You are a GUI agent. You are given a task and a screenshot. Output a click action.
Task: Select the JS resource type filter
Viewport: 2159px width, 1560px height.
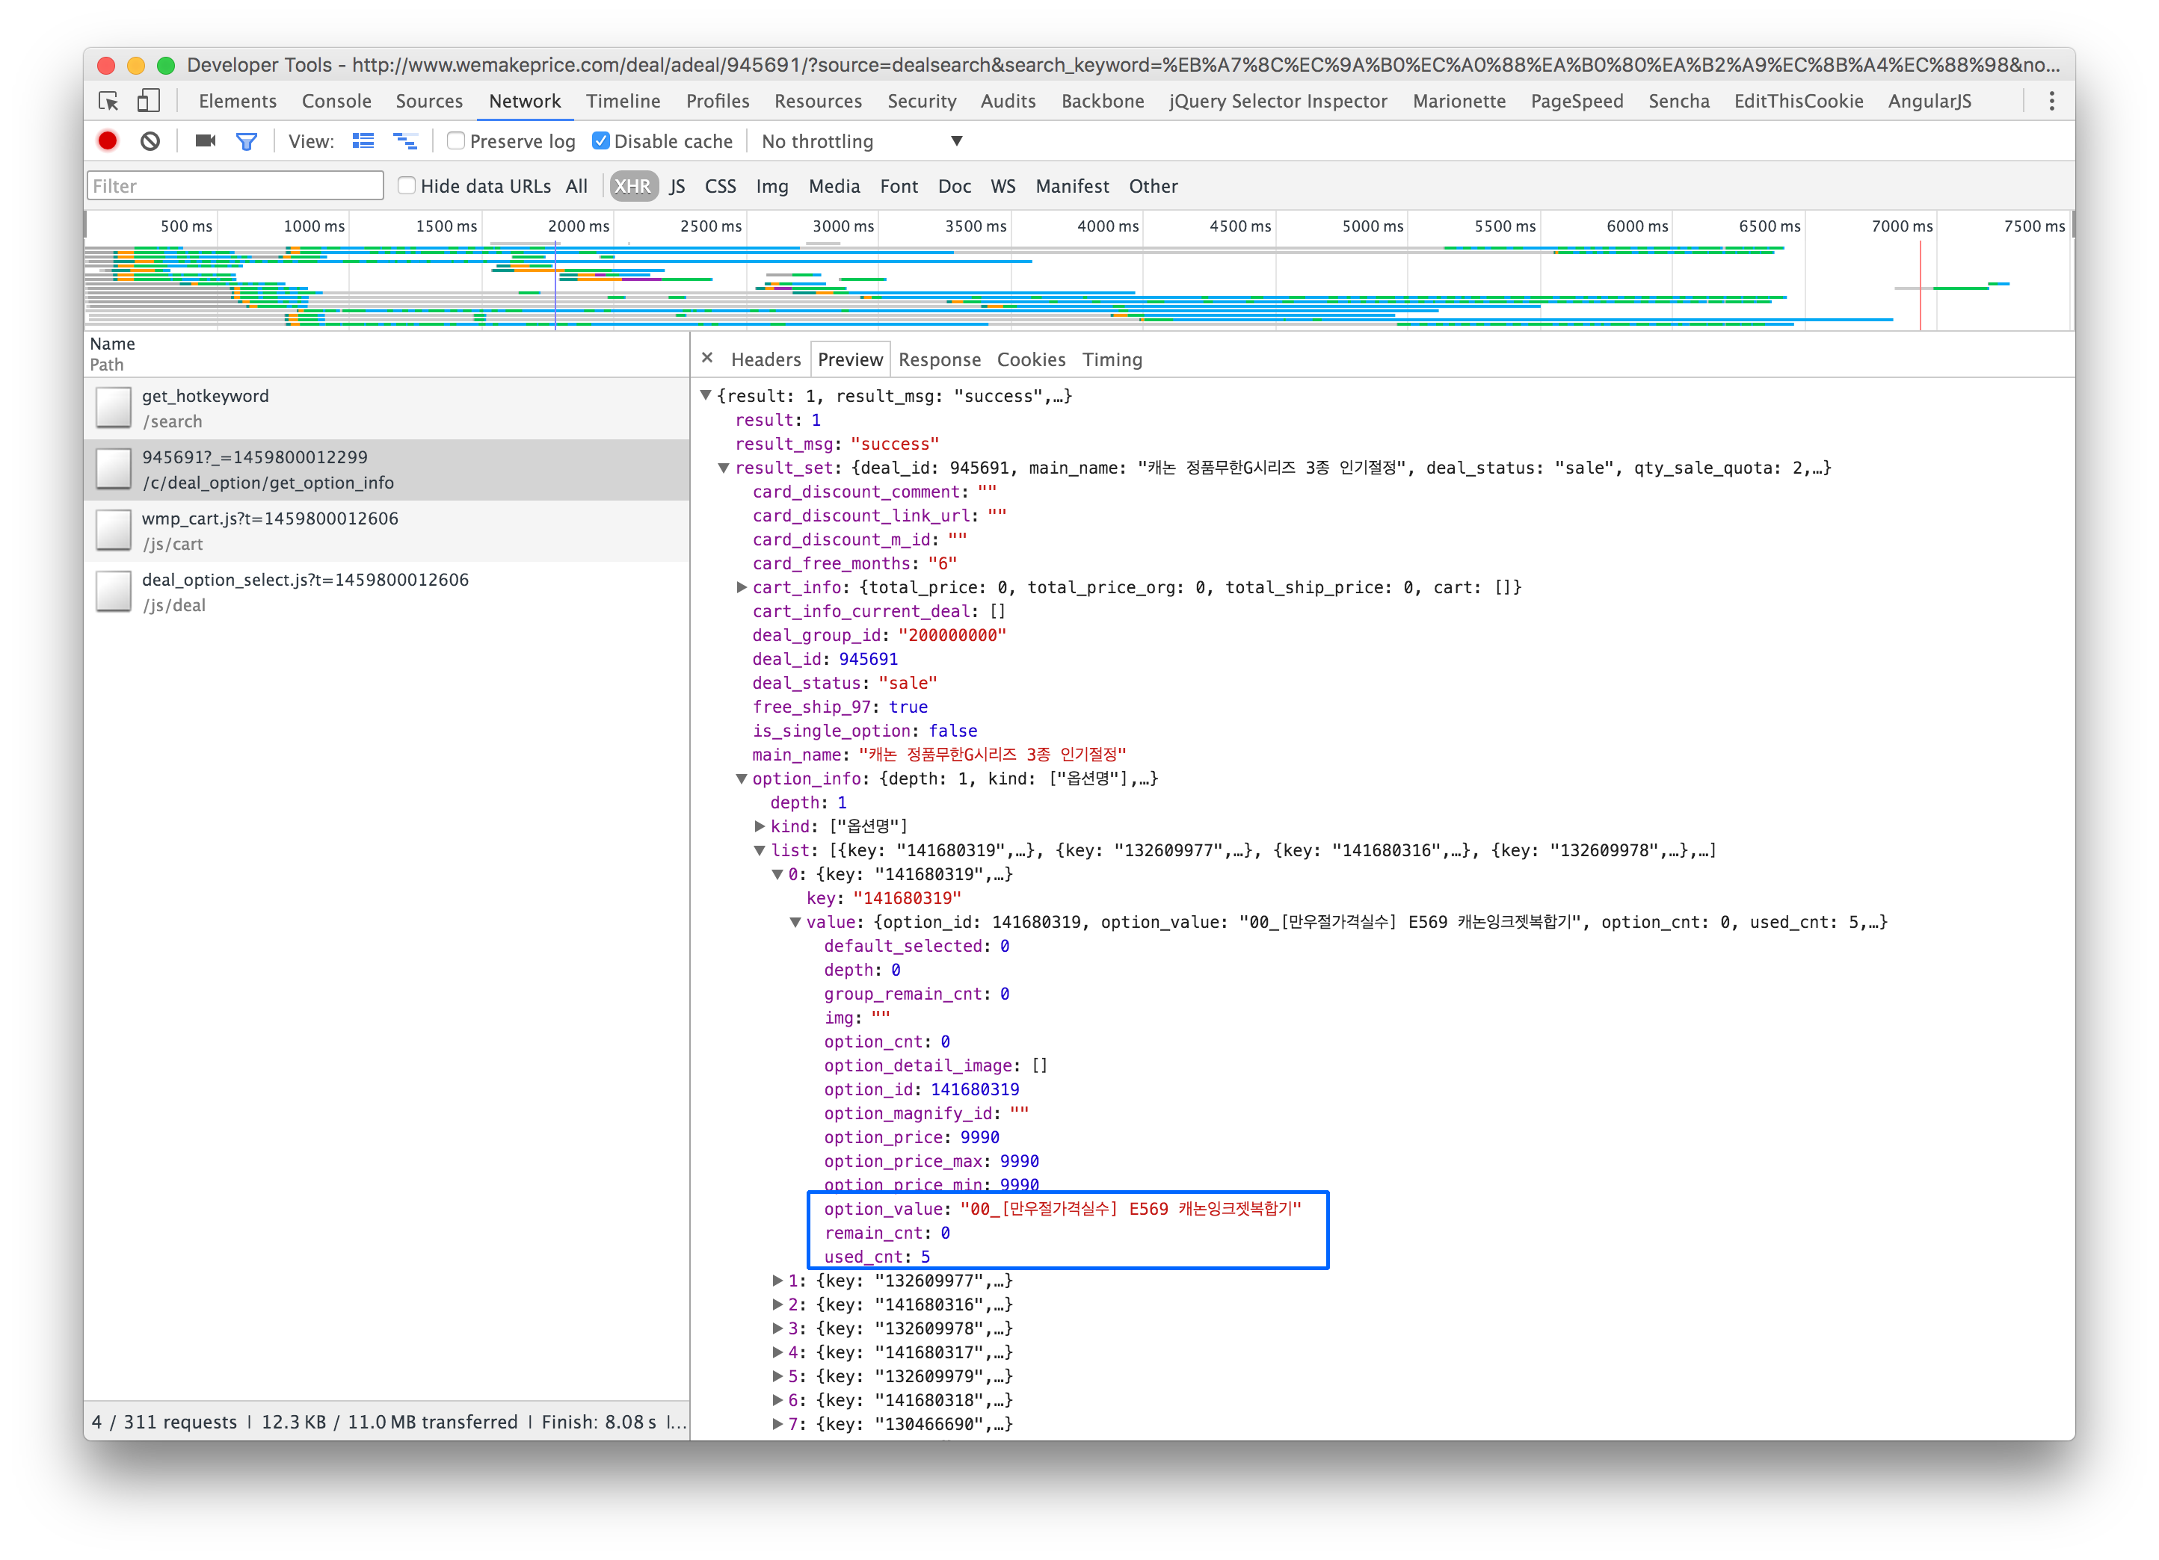coord(677,187)
